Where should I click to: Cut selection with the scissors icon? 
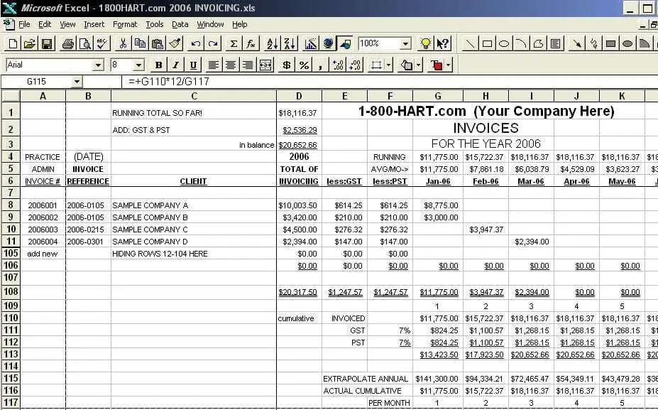123,43
